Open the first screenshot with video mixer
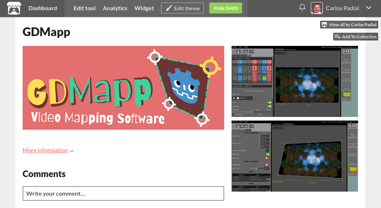Screen dimensions: 381x208 (295, 81)
